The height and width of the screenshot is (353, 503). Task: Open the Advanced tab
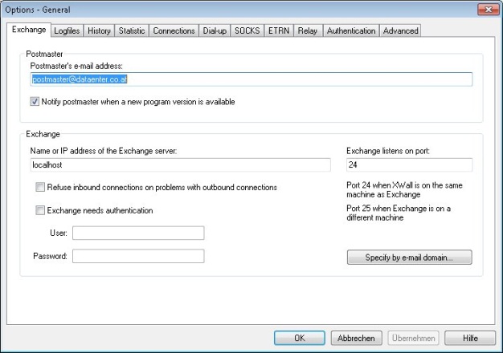pyautogui.click(x=400, y=31)
